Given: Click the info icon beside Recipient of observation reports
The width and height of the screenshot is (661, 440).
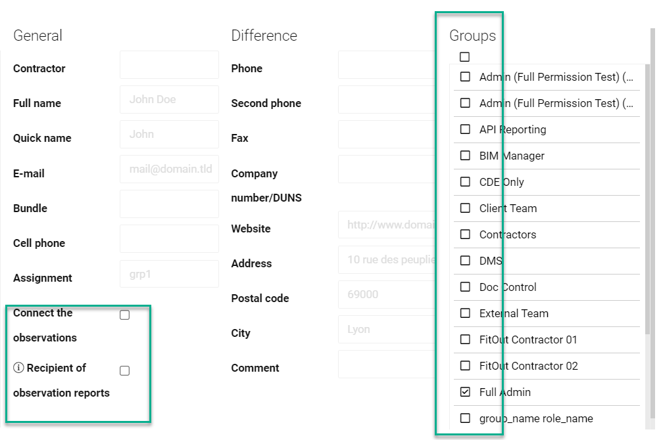Looking at the screenshot, I should click(18, 368).
